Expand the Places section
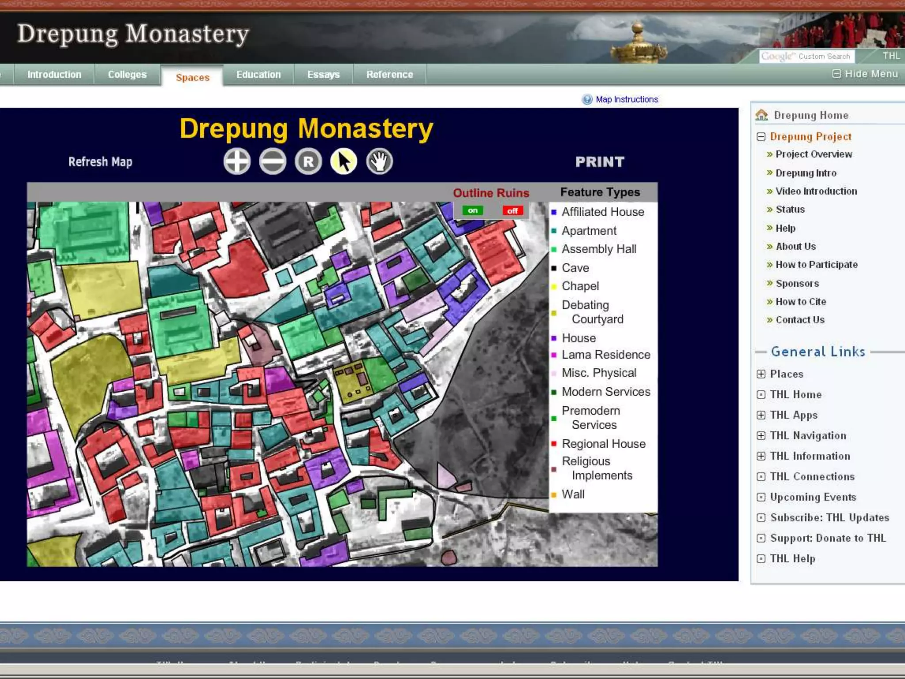 (x=761, y=374)
